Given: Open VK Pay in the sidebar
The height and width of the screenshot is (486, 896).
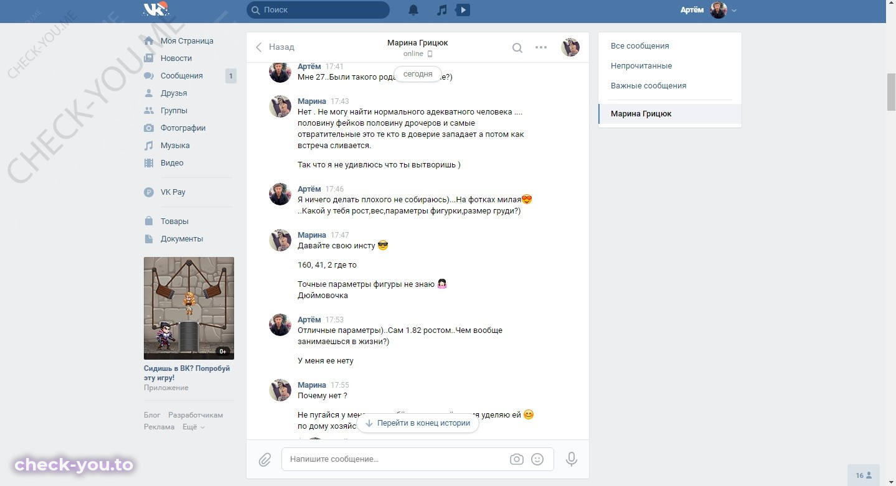Looking at the screenshot, I should [173, 192].
